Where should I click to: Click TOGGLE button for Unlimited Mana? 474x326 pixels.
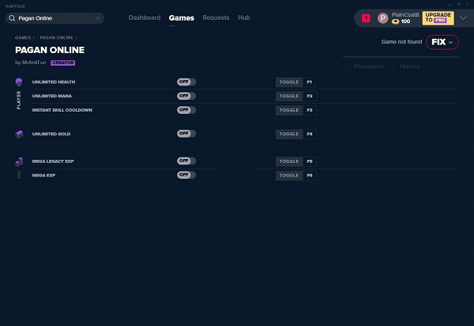click(x=289, y=97)
